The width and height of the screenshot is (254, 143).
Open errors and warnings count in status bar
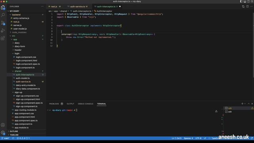[23, 138]
